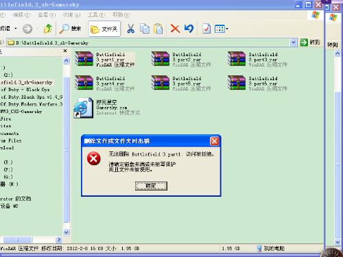Click folder tree scroll down arrow
This screenshot has height=257, width=343.
tap(67, 232)
